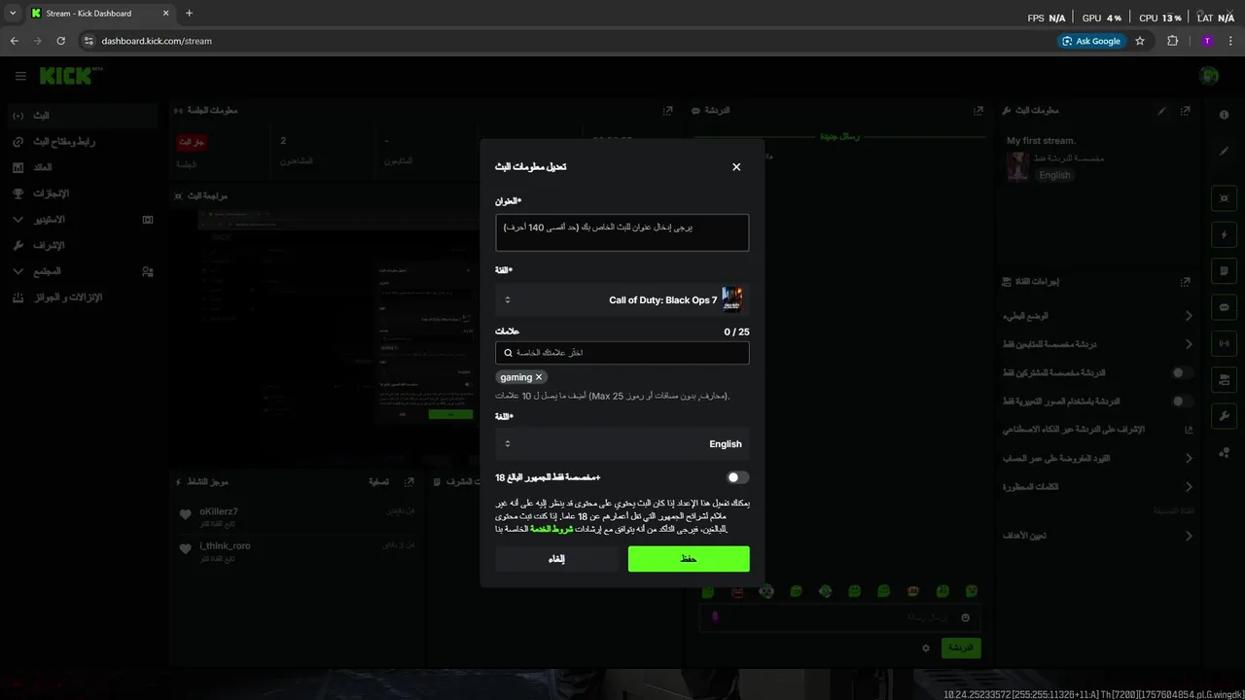Expand the community section chevron in sidebar
Screen dimensions: 1245x700
tap(18, 271)
